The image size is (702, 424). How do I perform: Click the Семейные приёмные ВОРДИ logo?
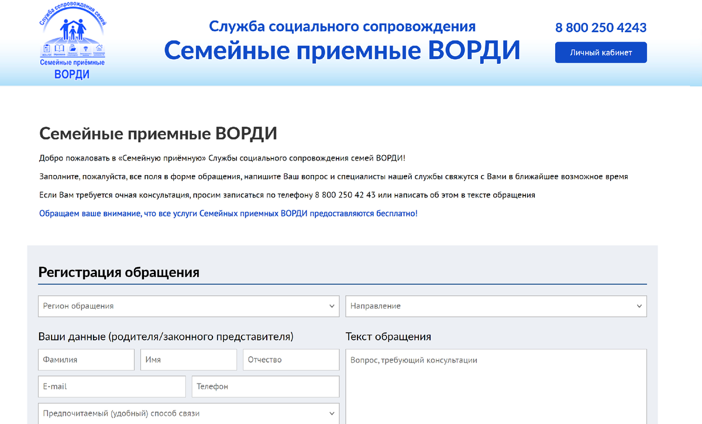(x=72, y=41)
